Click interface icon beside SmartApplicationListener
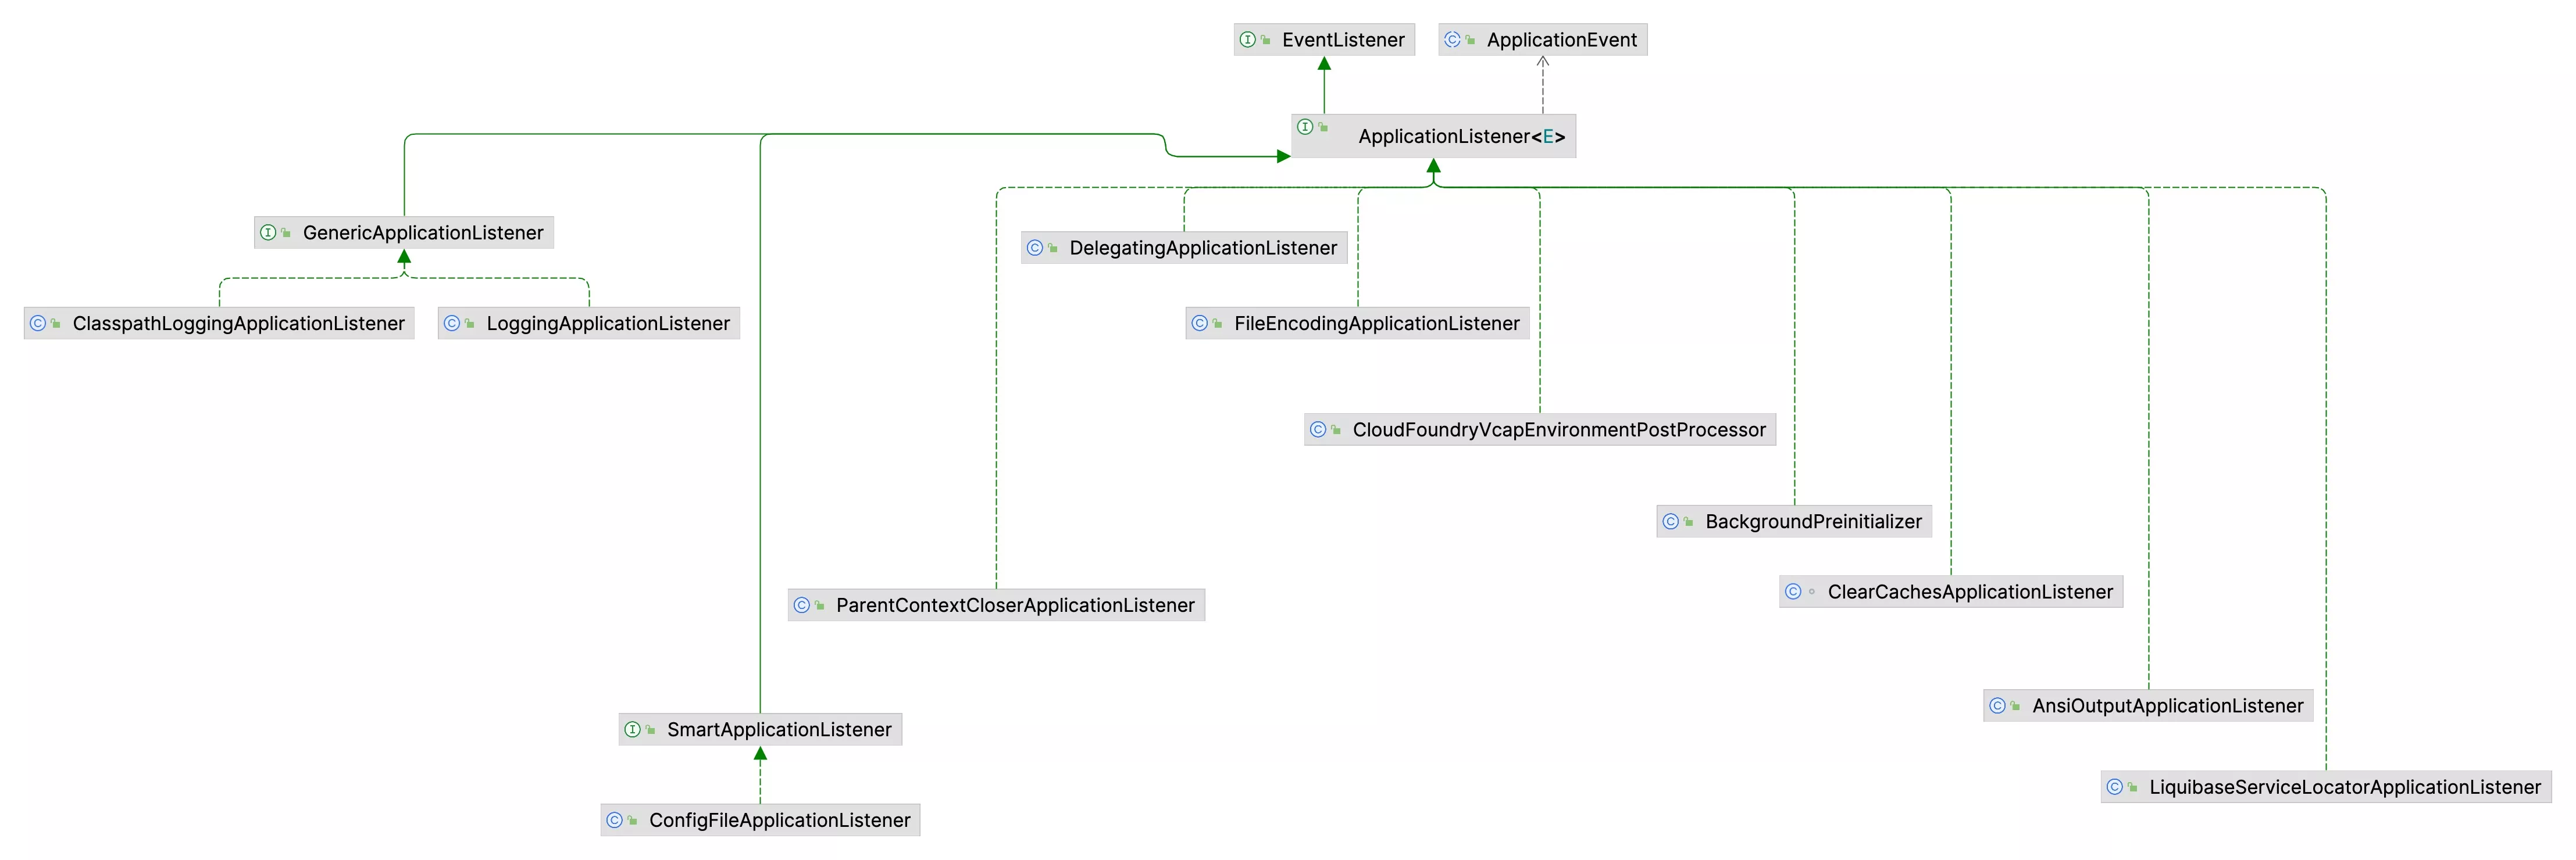2576x860 pixels. coord(633,729)
